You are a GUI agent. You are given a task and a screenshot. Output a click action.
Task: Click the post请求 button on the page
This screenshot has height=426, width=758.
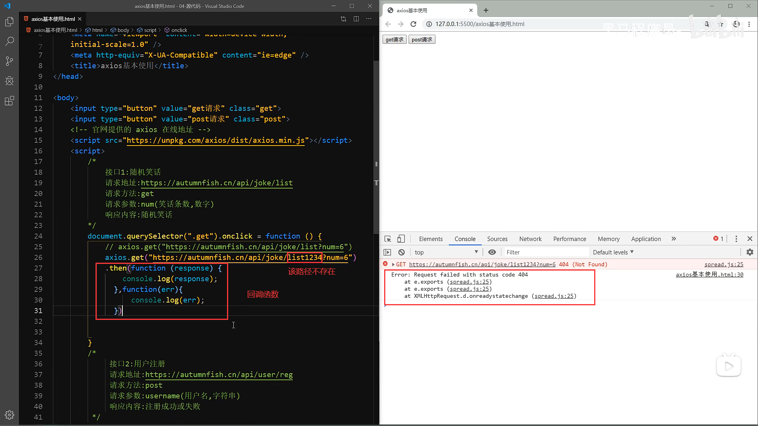coord(422,39)
